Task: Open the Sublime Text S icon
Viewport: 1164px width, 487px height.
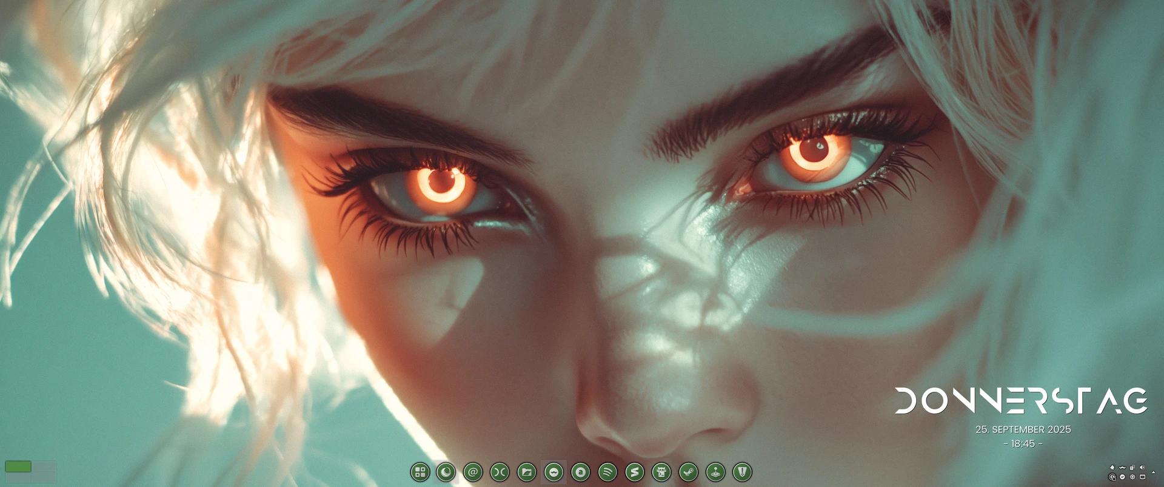Action: pos(635,472)
